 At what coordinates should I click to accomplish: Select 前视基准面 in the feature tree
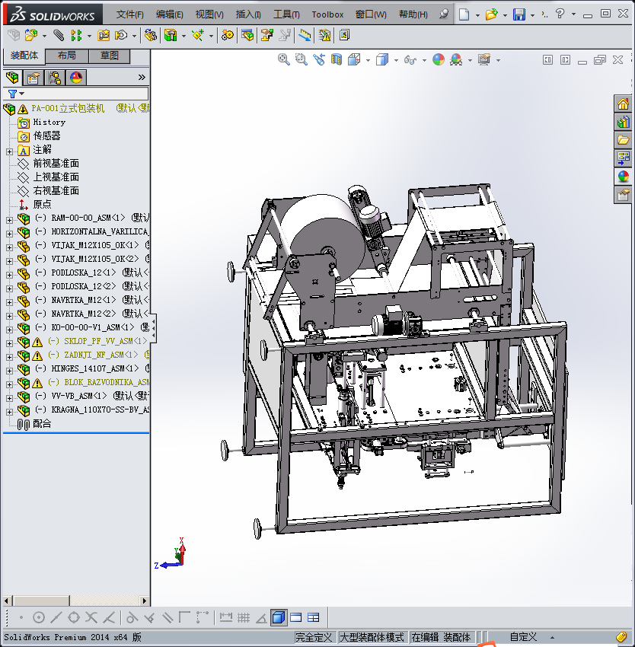click(56, 164)
